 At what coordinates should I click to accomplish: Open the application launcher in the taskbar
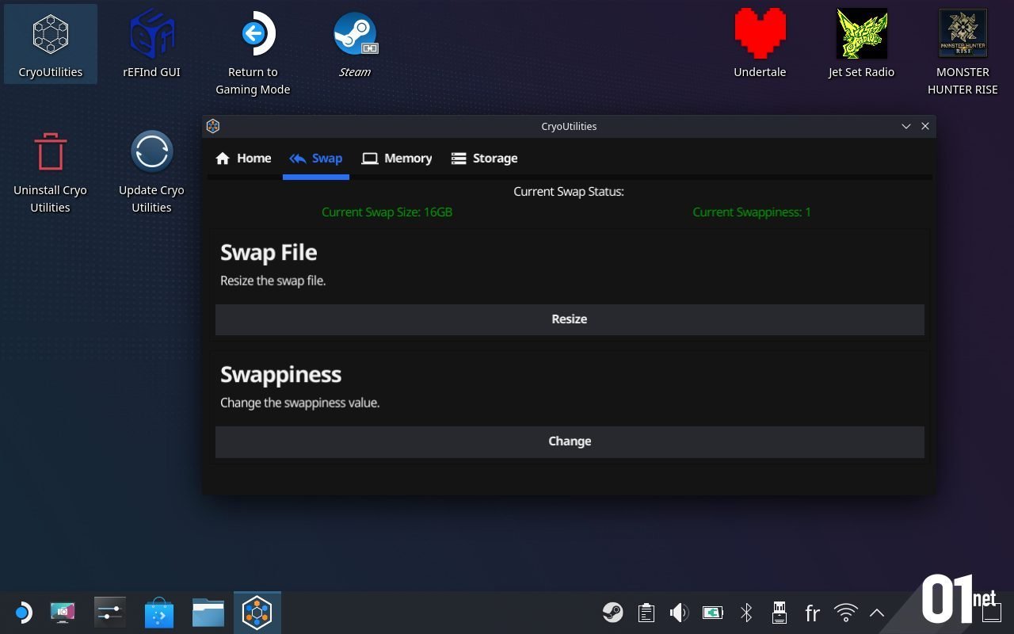pyautogui.click(x=22, y=613)
